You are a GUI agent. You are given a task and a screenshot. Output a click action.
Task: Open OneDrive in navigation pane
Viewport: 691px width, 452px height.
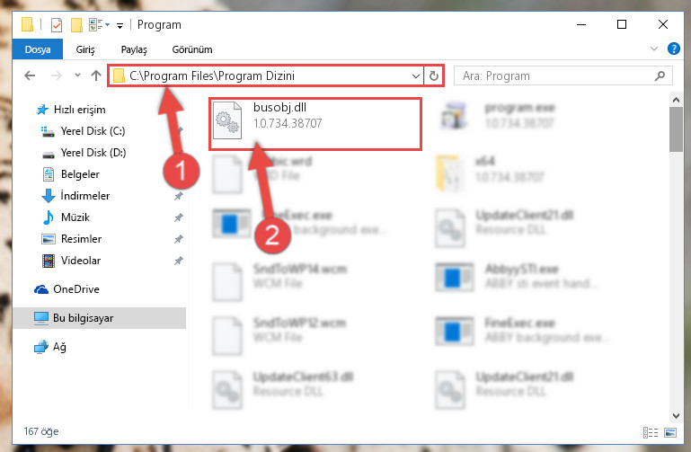click(x=75, y=289)
